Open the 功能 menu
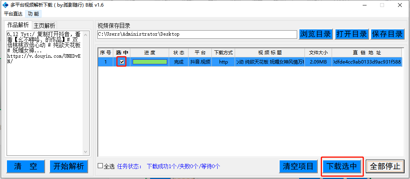 coord(33,14)
